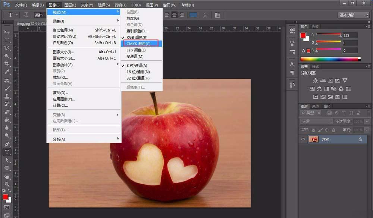The image size is (373, 218).
Task: Add a Brightness/Contrast adjustment sun icon
Action: pyautogui.click(x=316, y=80)
